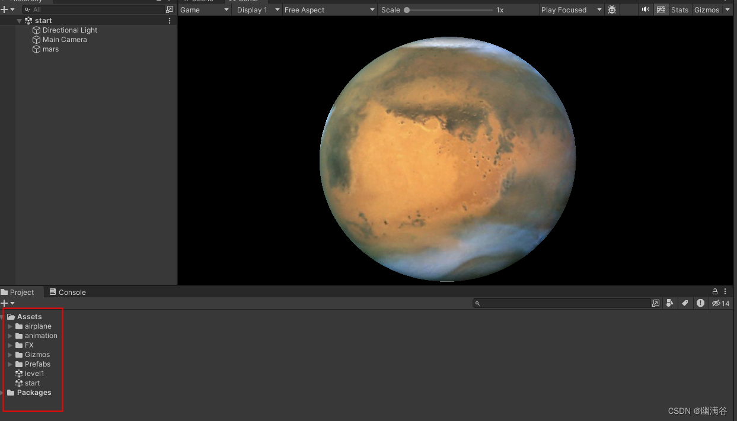Viewport: 737px width, 421px height.
Task: Toggle the Stats overlay
Action: (x=680, y=9)
